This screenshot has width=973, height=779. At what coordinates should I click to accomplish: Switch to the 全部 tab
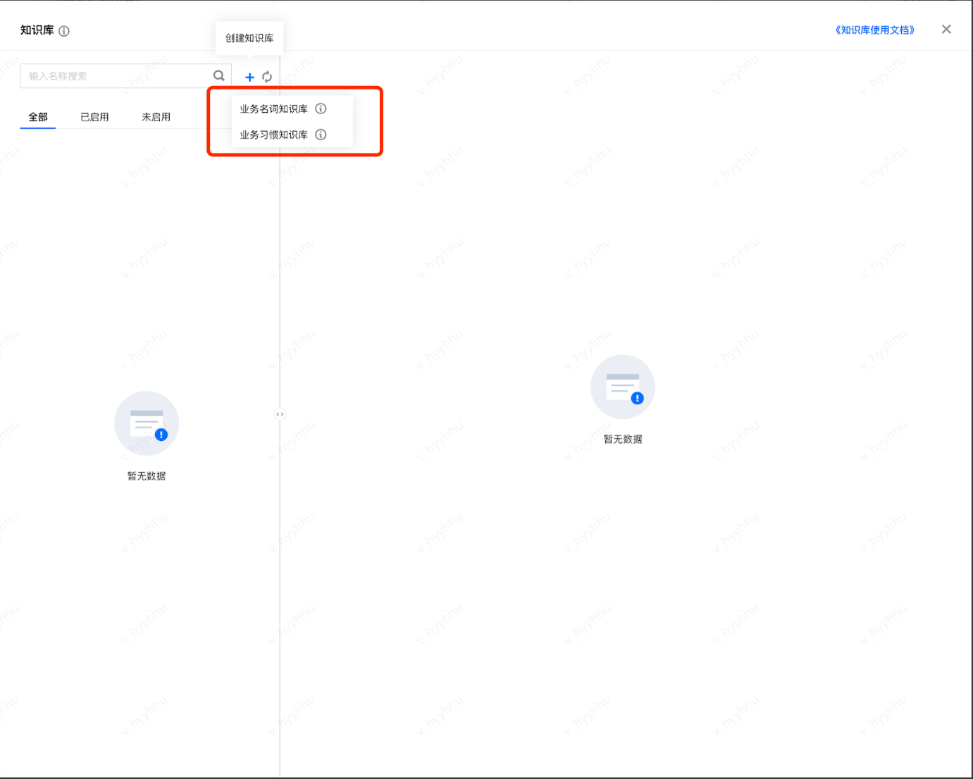38,117
